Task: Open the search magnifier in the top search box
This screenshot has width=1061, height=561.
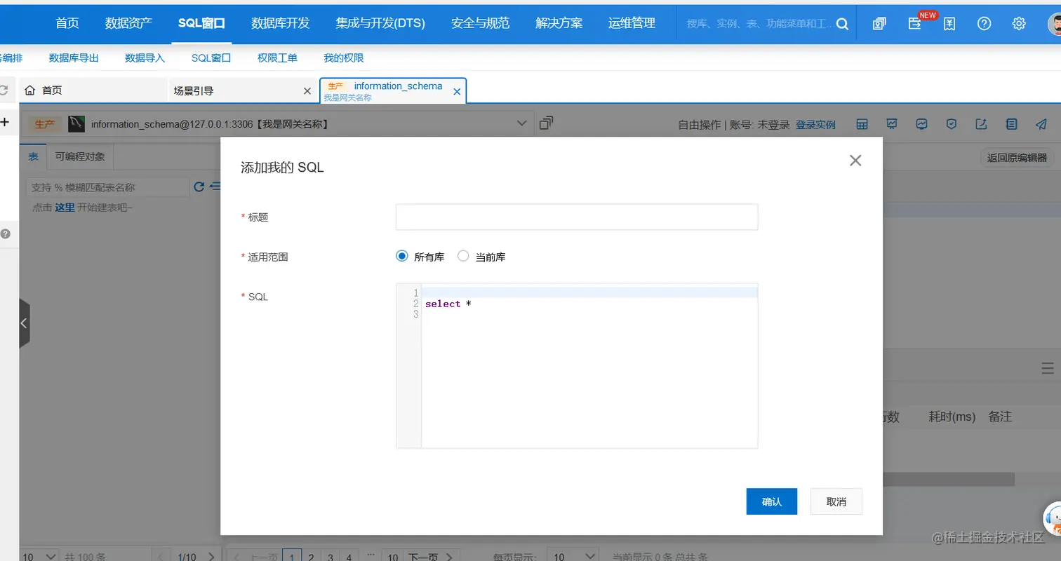Action: click(x=841, y=23)
